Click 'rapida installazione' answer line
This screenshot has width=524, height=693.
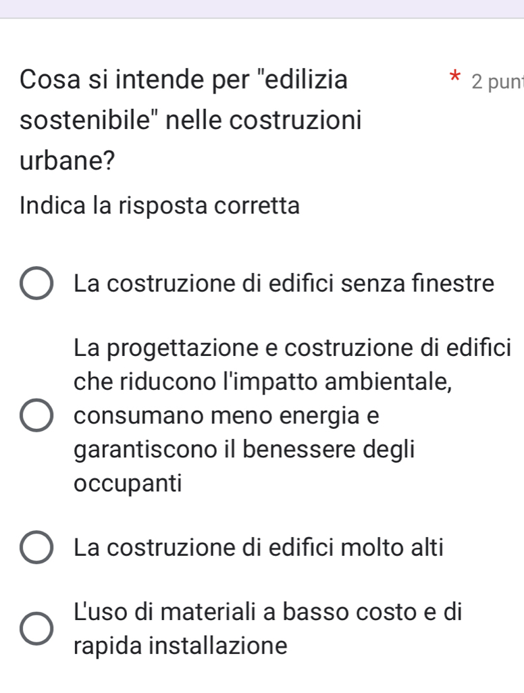[181, 645]
